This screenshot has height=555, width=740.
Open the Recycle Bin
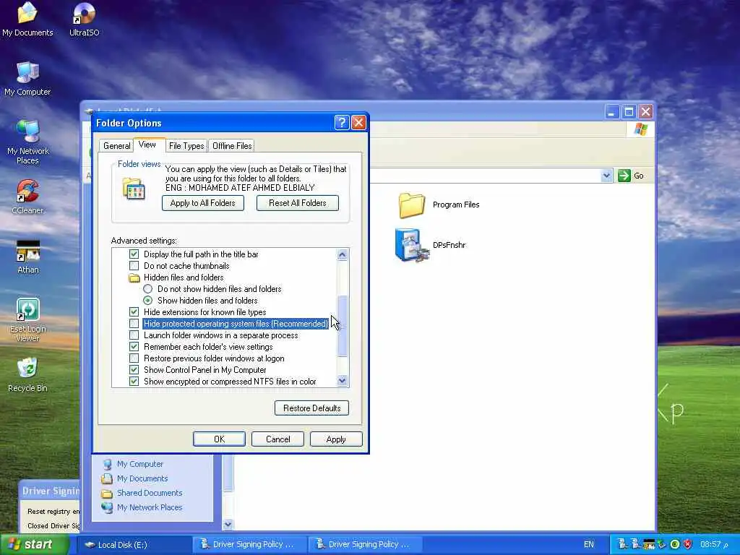(27, 375)
